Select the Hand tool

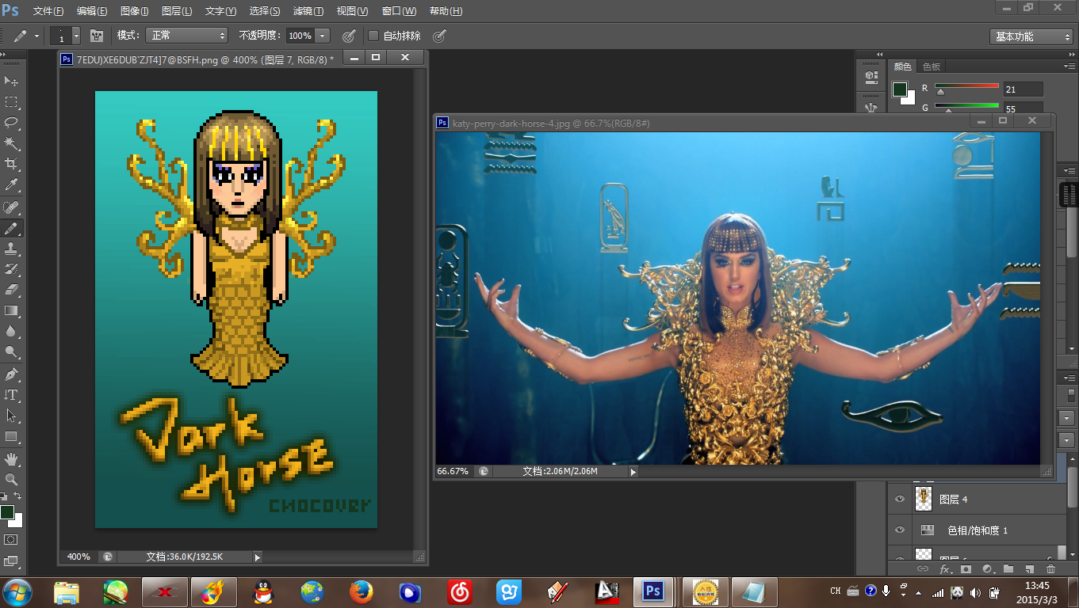click(11, 458)
